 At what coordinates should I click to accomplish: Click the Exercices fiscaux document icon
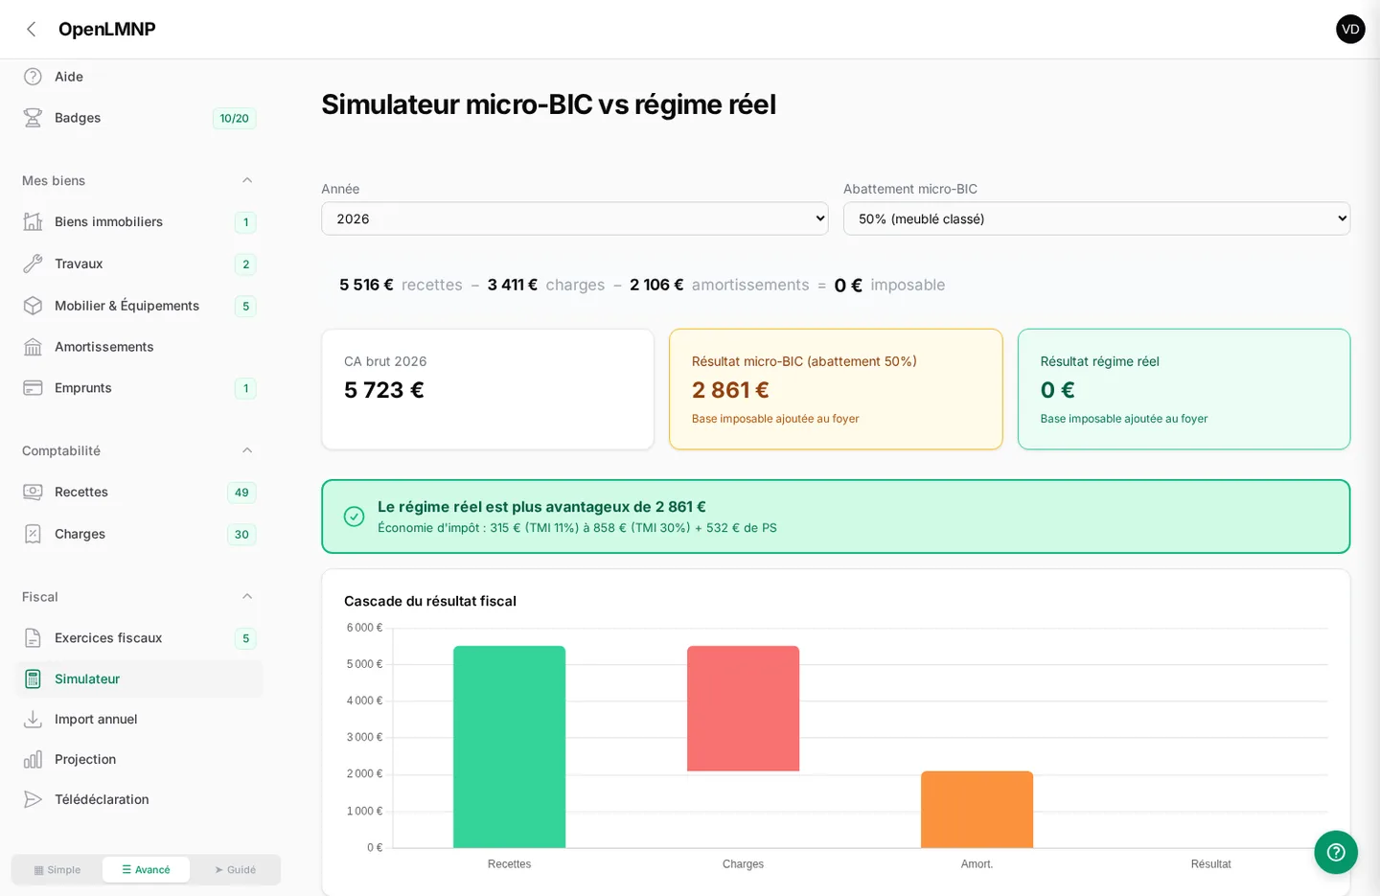point(33,638)
